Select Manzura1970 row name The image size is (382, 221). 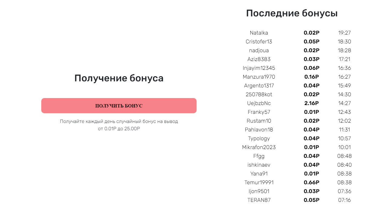click(x=259, y=77)
